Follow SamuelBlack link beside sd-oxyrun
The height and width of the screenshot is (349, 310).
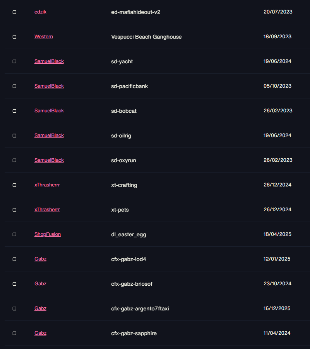[x=49, y=160]
